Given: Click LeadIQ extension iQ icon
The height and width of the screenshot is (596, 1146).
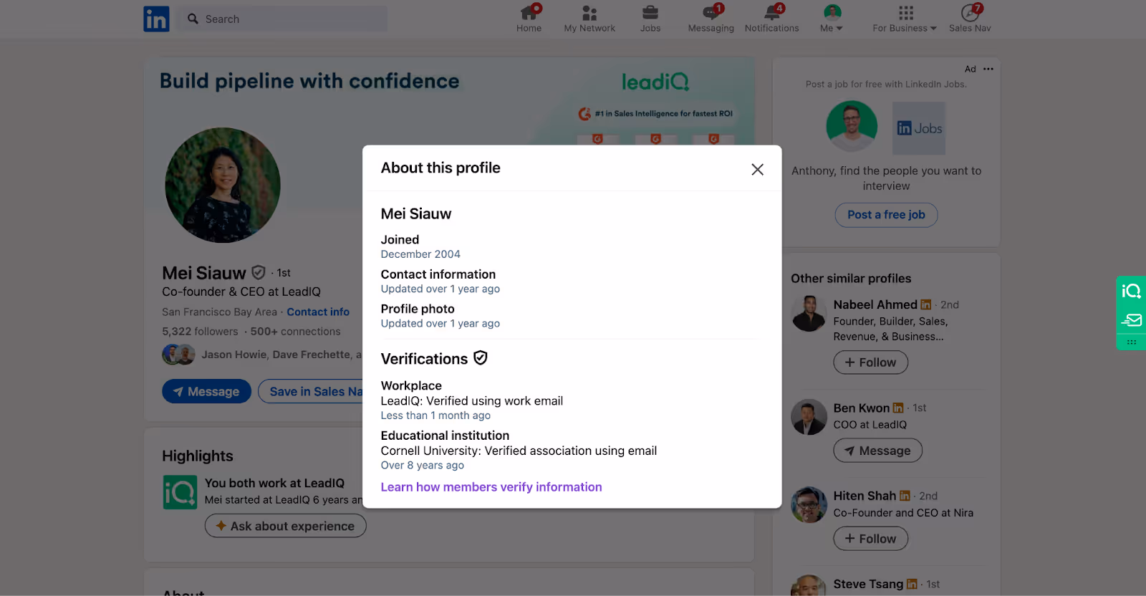Looking at the screenshot, I should click(x=1132, y=291).
